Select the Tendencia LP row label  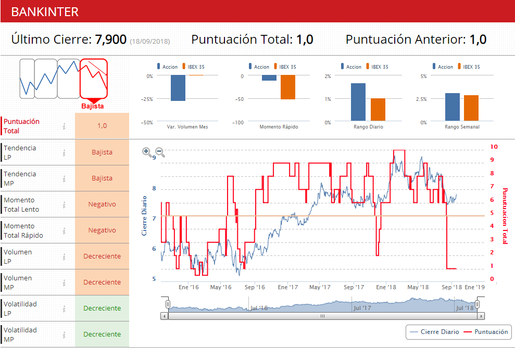point(20,152)
